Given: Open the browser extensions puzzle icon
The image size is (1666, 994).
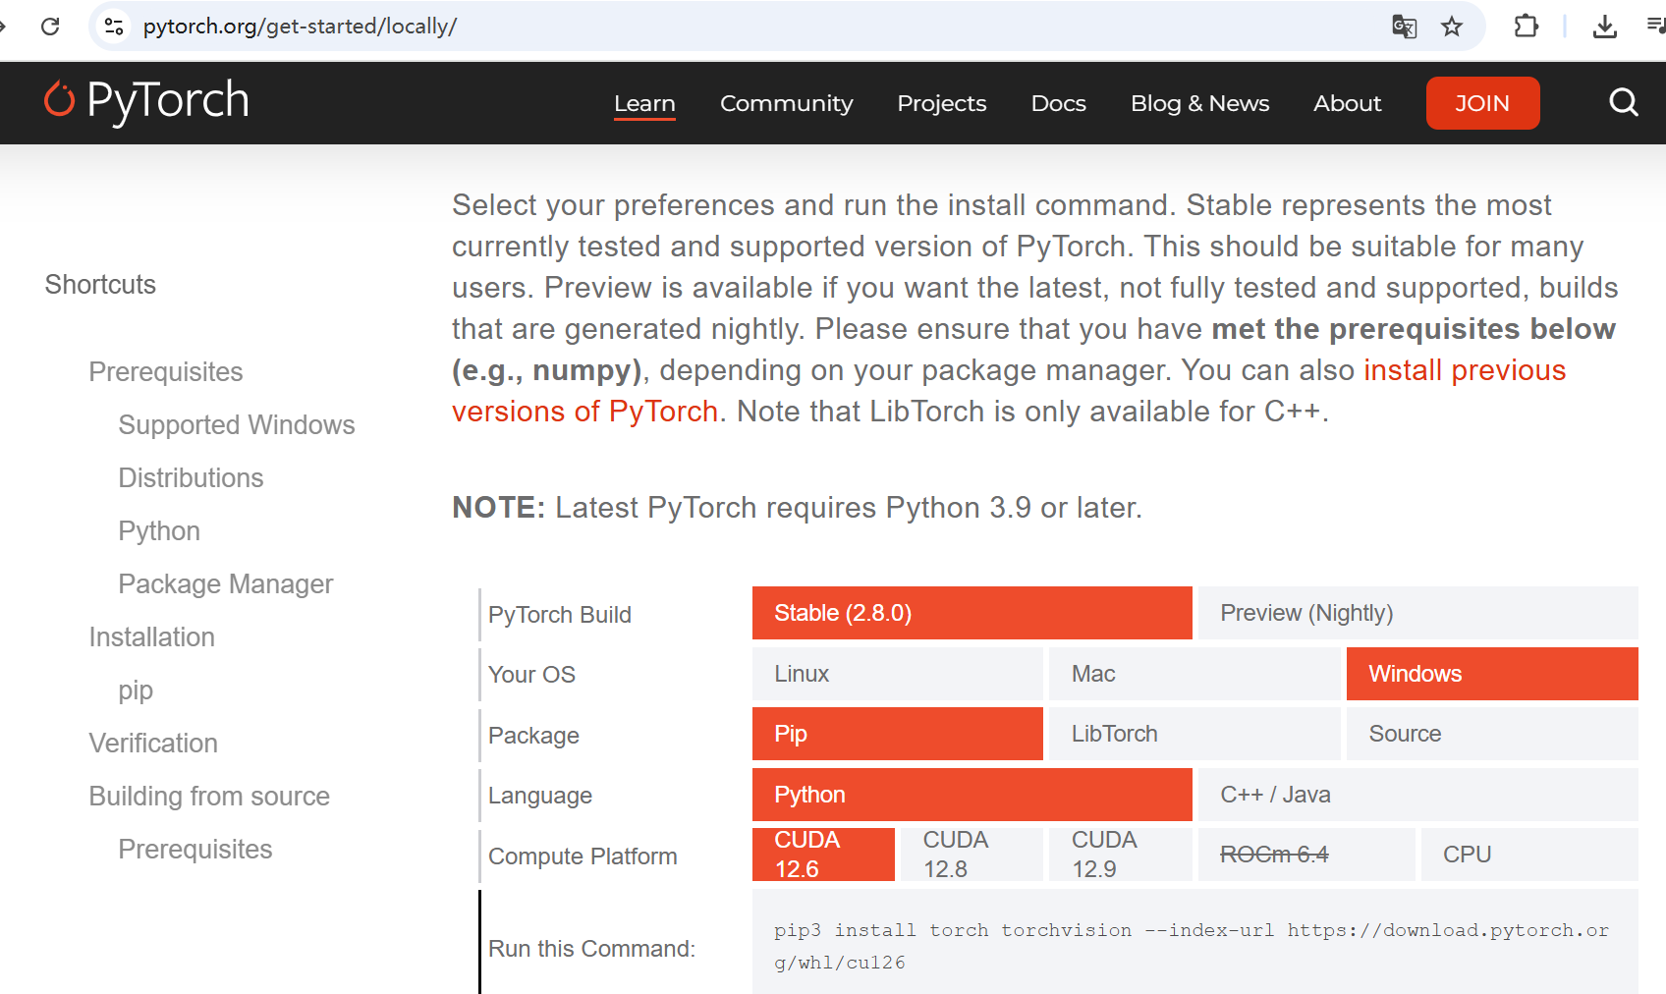Looking at the screenshot, I should pyautogui.click(x=1526, y=27).
